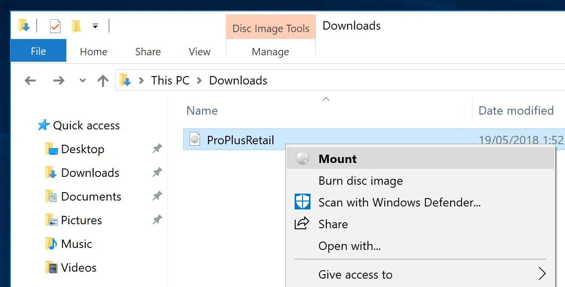Go up one folder level with Up arrow

[103, 81]
